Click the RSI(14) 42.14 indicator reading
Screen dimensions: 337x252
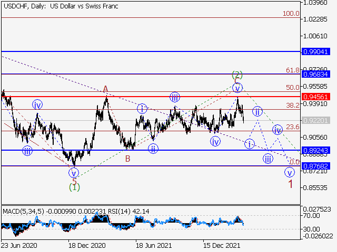pos(128,212)
